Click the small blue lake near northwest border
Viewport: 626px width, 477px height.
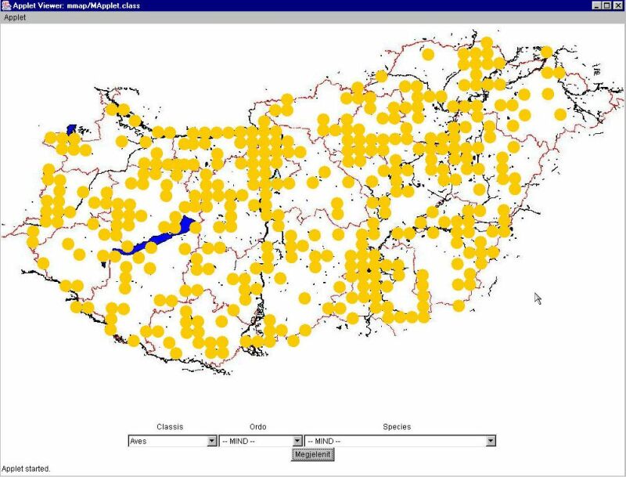(x=71, y=129)
